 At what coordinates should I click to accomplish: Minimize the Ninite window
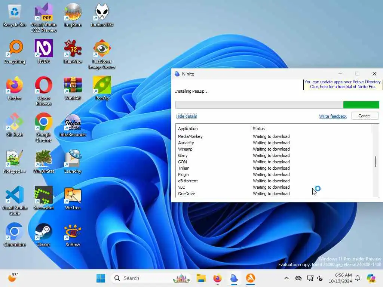(340, 74)
